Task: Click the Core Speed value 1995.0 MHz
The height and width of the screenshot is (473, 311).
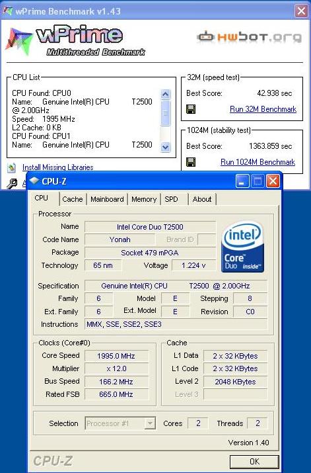Action: pyautogui.click(x=116, y=356)
